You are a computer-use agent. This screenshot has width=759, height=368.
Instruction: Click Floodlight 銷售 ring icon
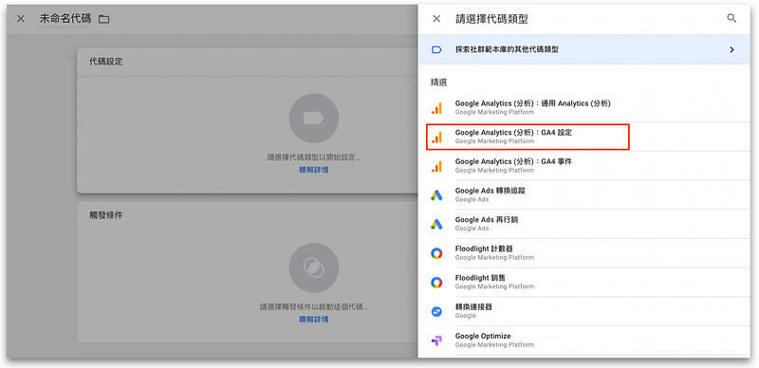click(436, 283)
